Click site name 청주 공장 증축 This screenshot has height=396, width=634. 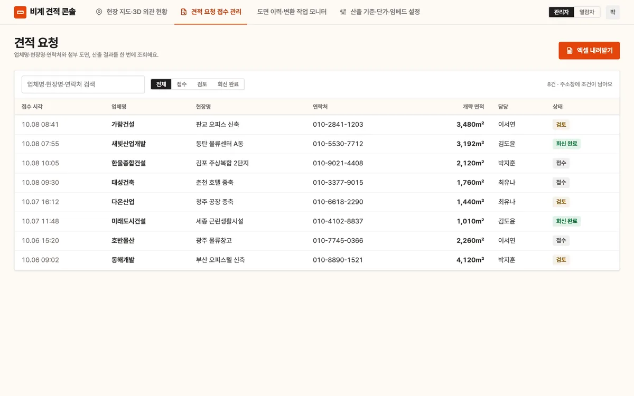coord(215,202)
